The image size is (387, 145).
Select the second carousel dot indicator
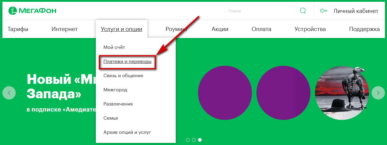click(x=194, y=140)
